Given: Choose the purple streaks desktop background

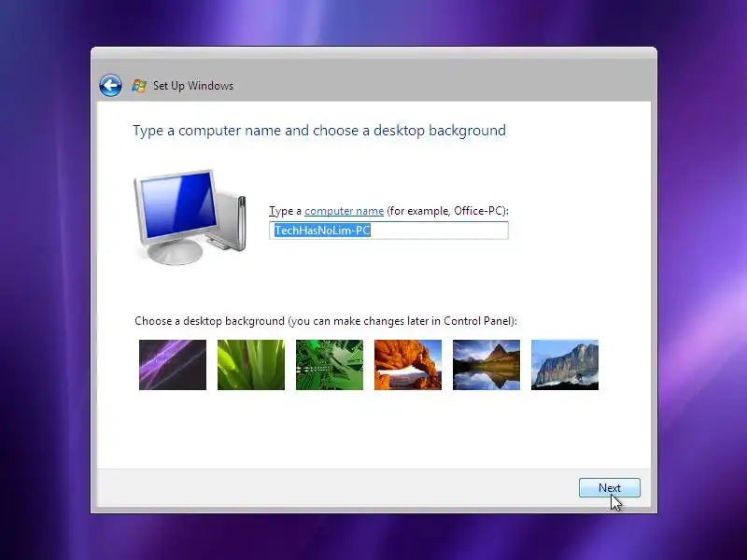Looking at the screenshot, I should pyautogui.click(x=173, y=365).
